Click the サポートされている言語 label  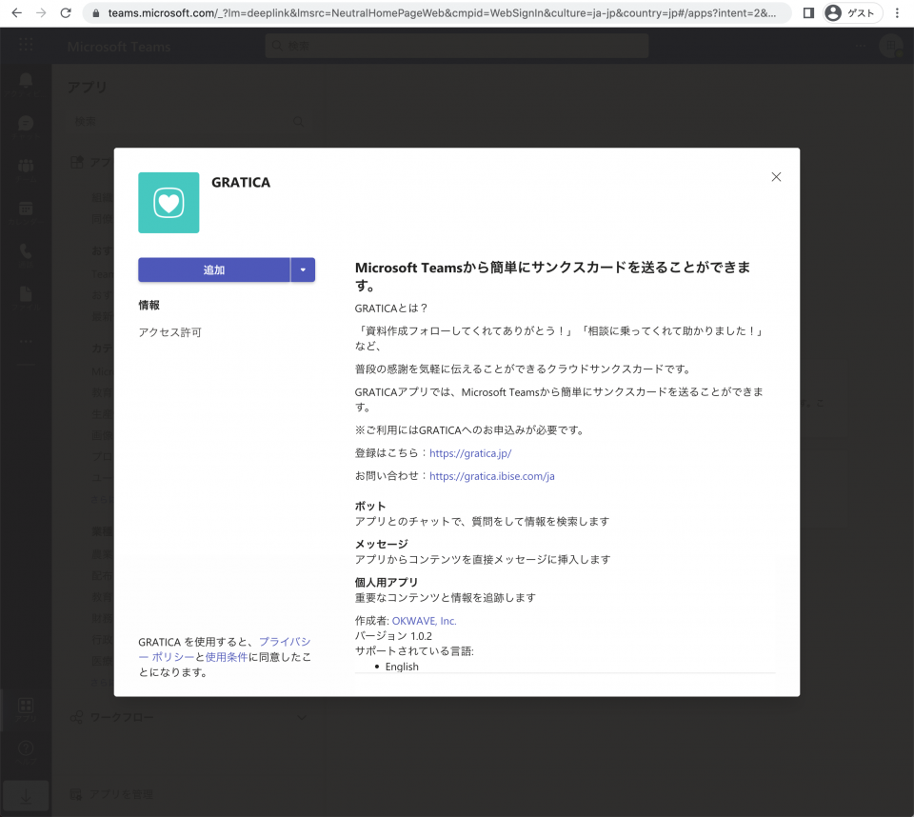pyautogui.click(x=414, y=651)
